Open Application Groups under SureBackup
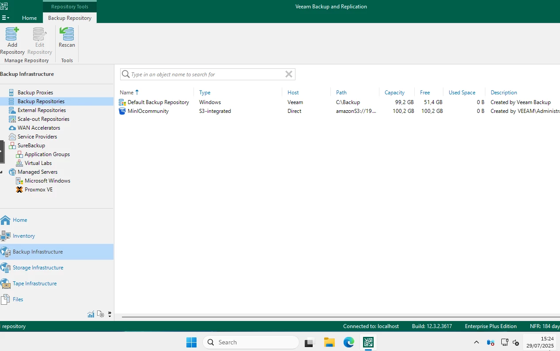The width and height of the screenshot is (560, 351). pos(47,154)
